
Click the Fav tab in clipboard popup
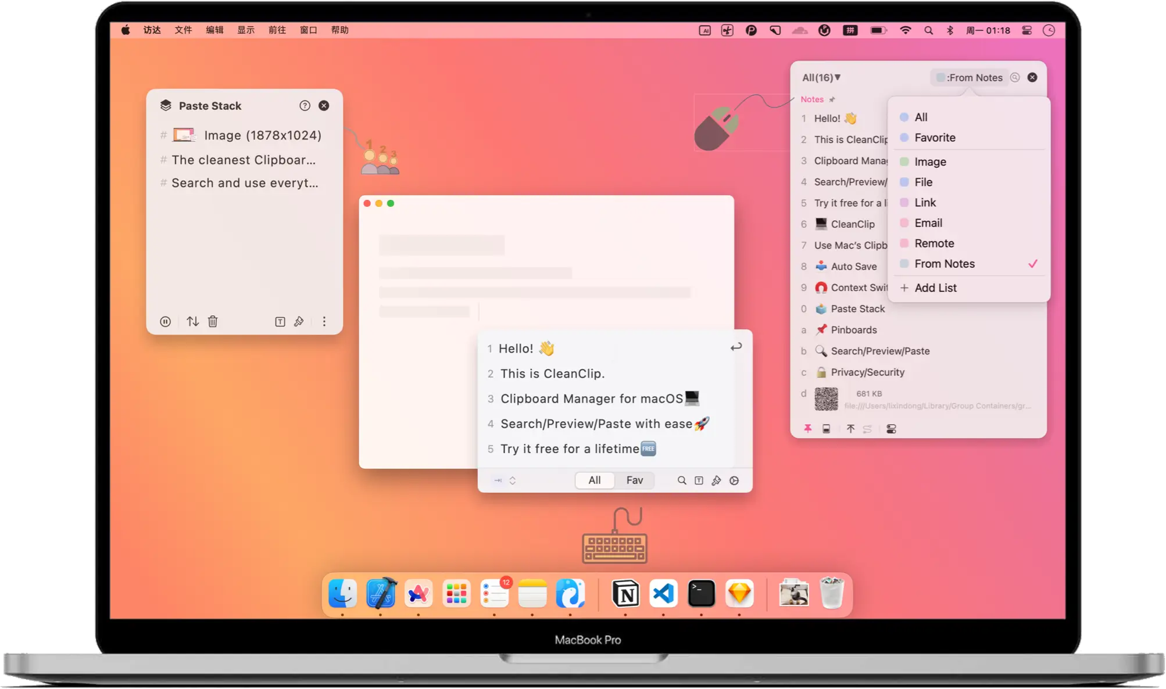point(634,480)
